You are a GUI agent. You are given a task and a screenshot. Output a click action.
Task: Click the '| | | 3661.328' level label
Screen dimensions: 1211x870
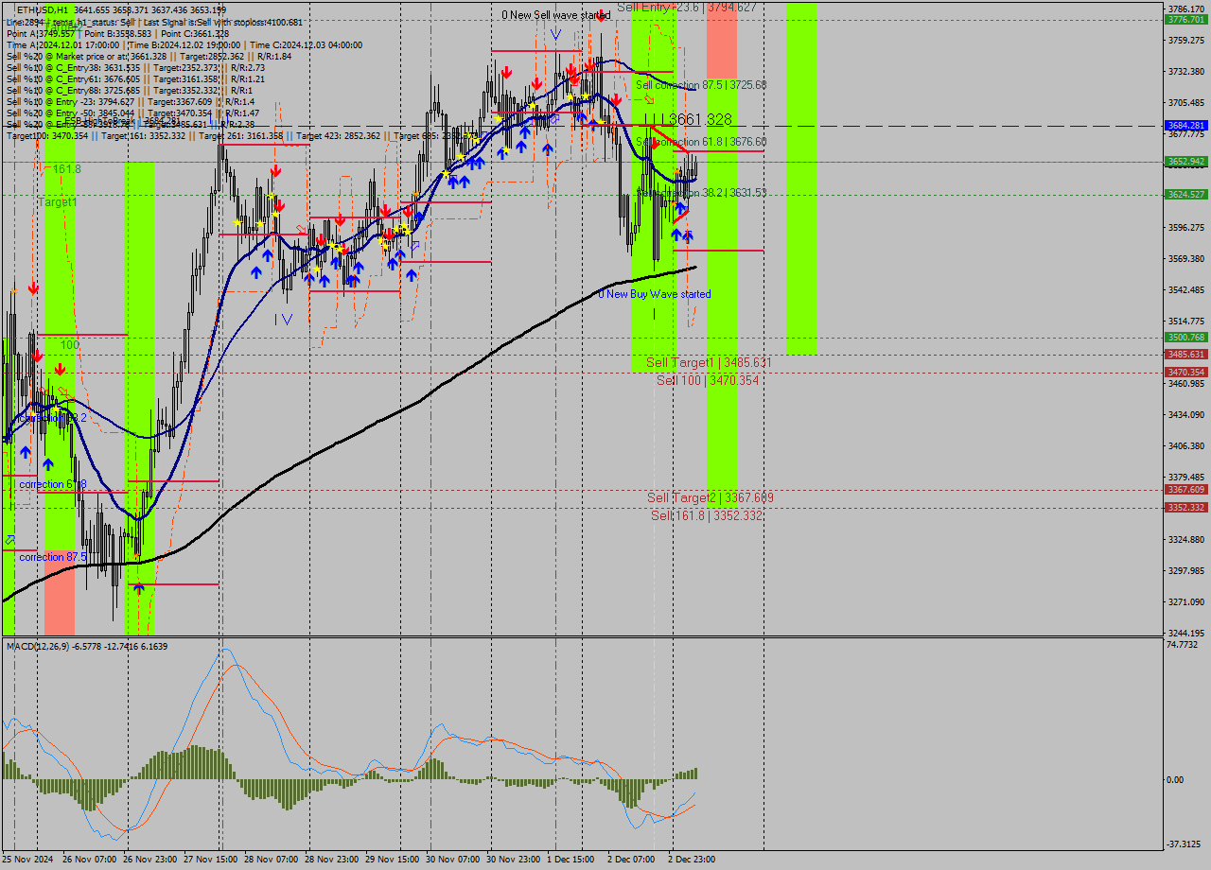[x=688, y=120]
